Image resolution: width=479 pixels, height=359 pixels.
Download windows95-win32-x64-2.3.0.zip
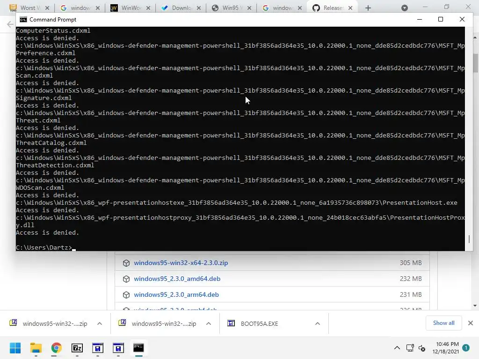[181, 263]
